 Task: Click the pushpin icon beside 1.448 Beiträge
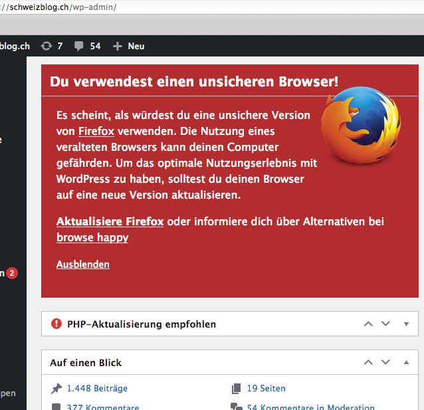[x=56, y=389]
